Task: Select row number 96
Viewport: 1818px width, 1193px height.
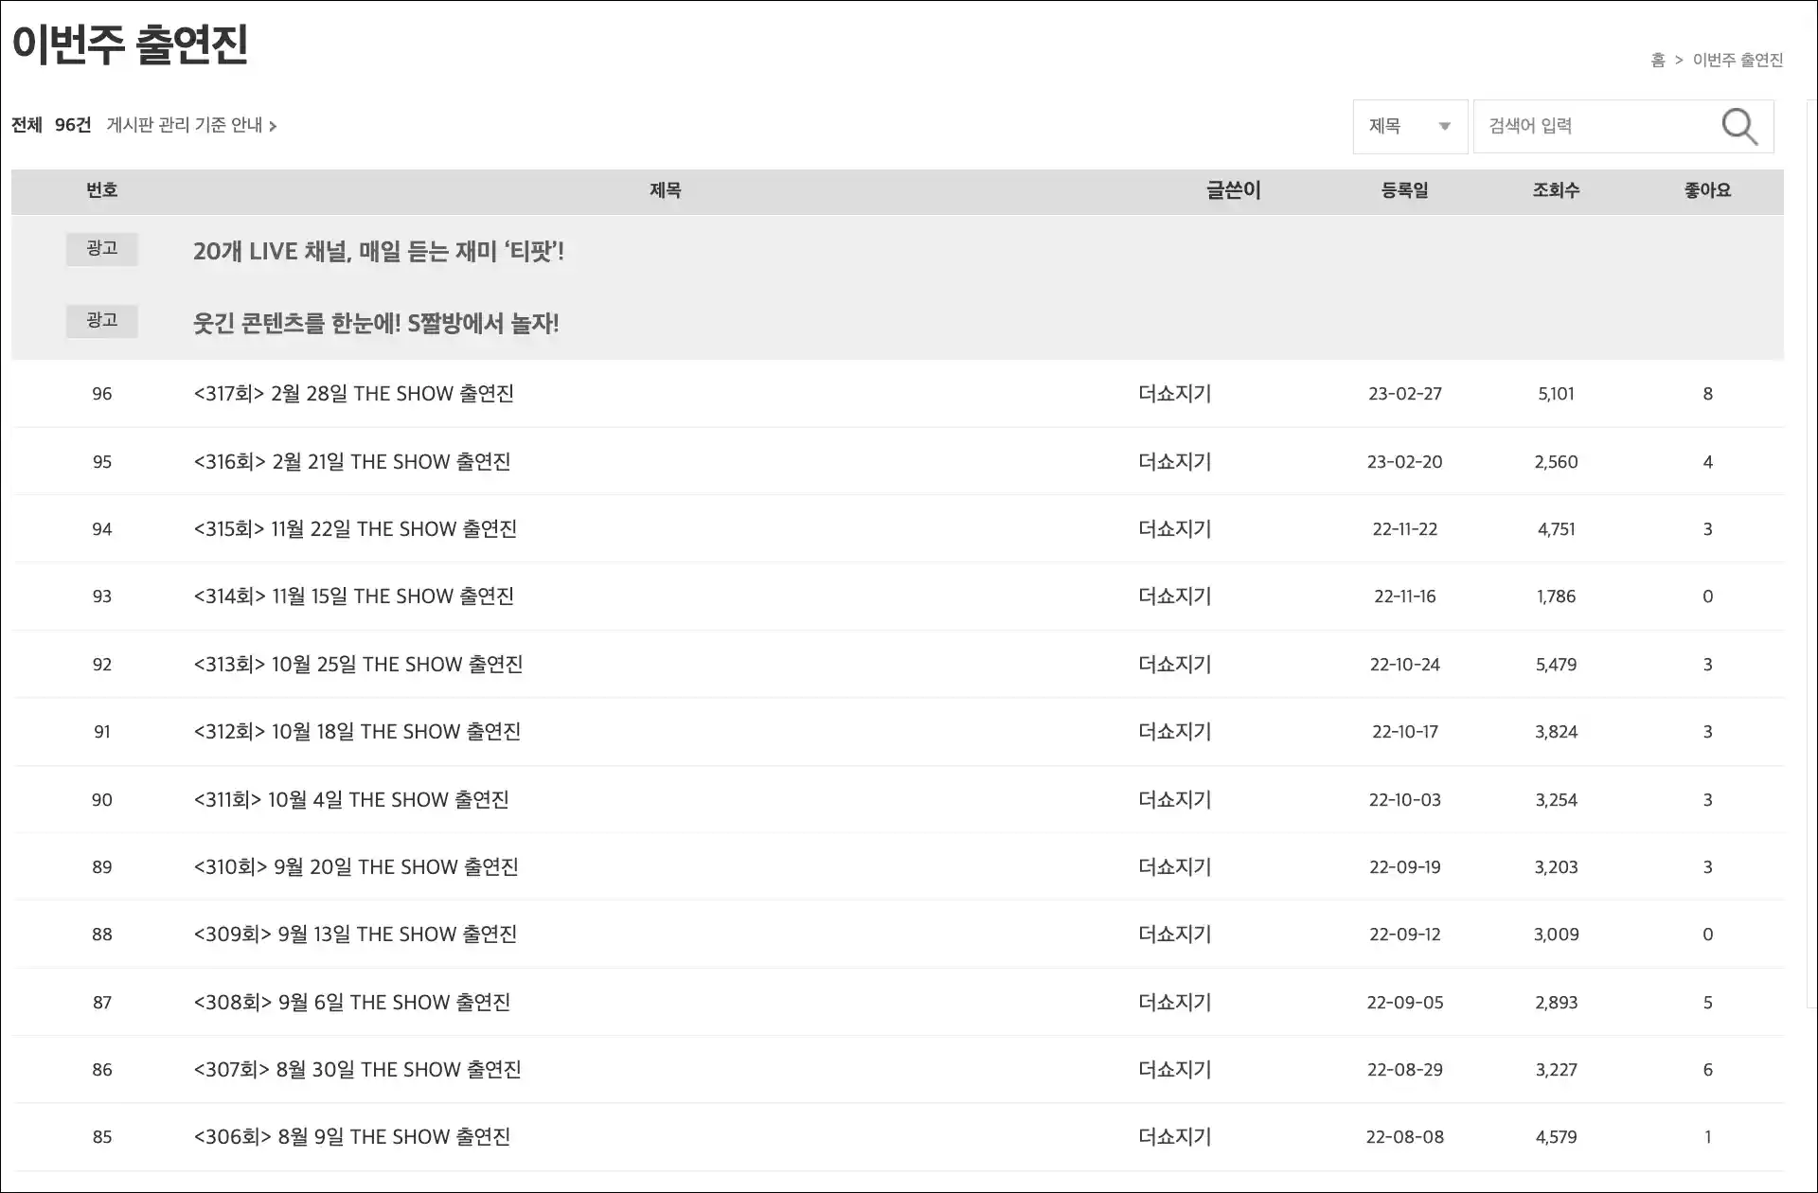Action: point(101,393)
